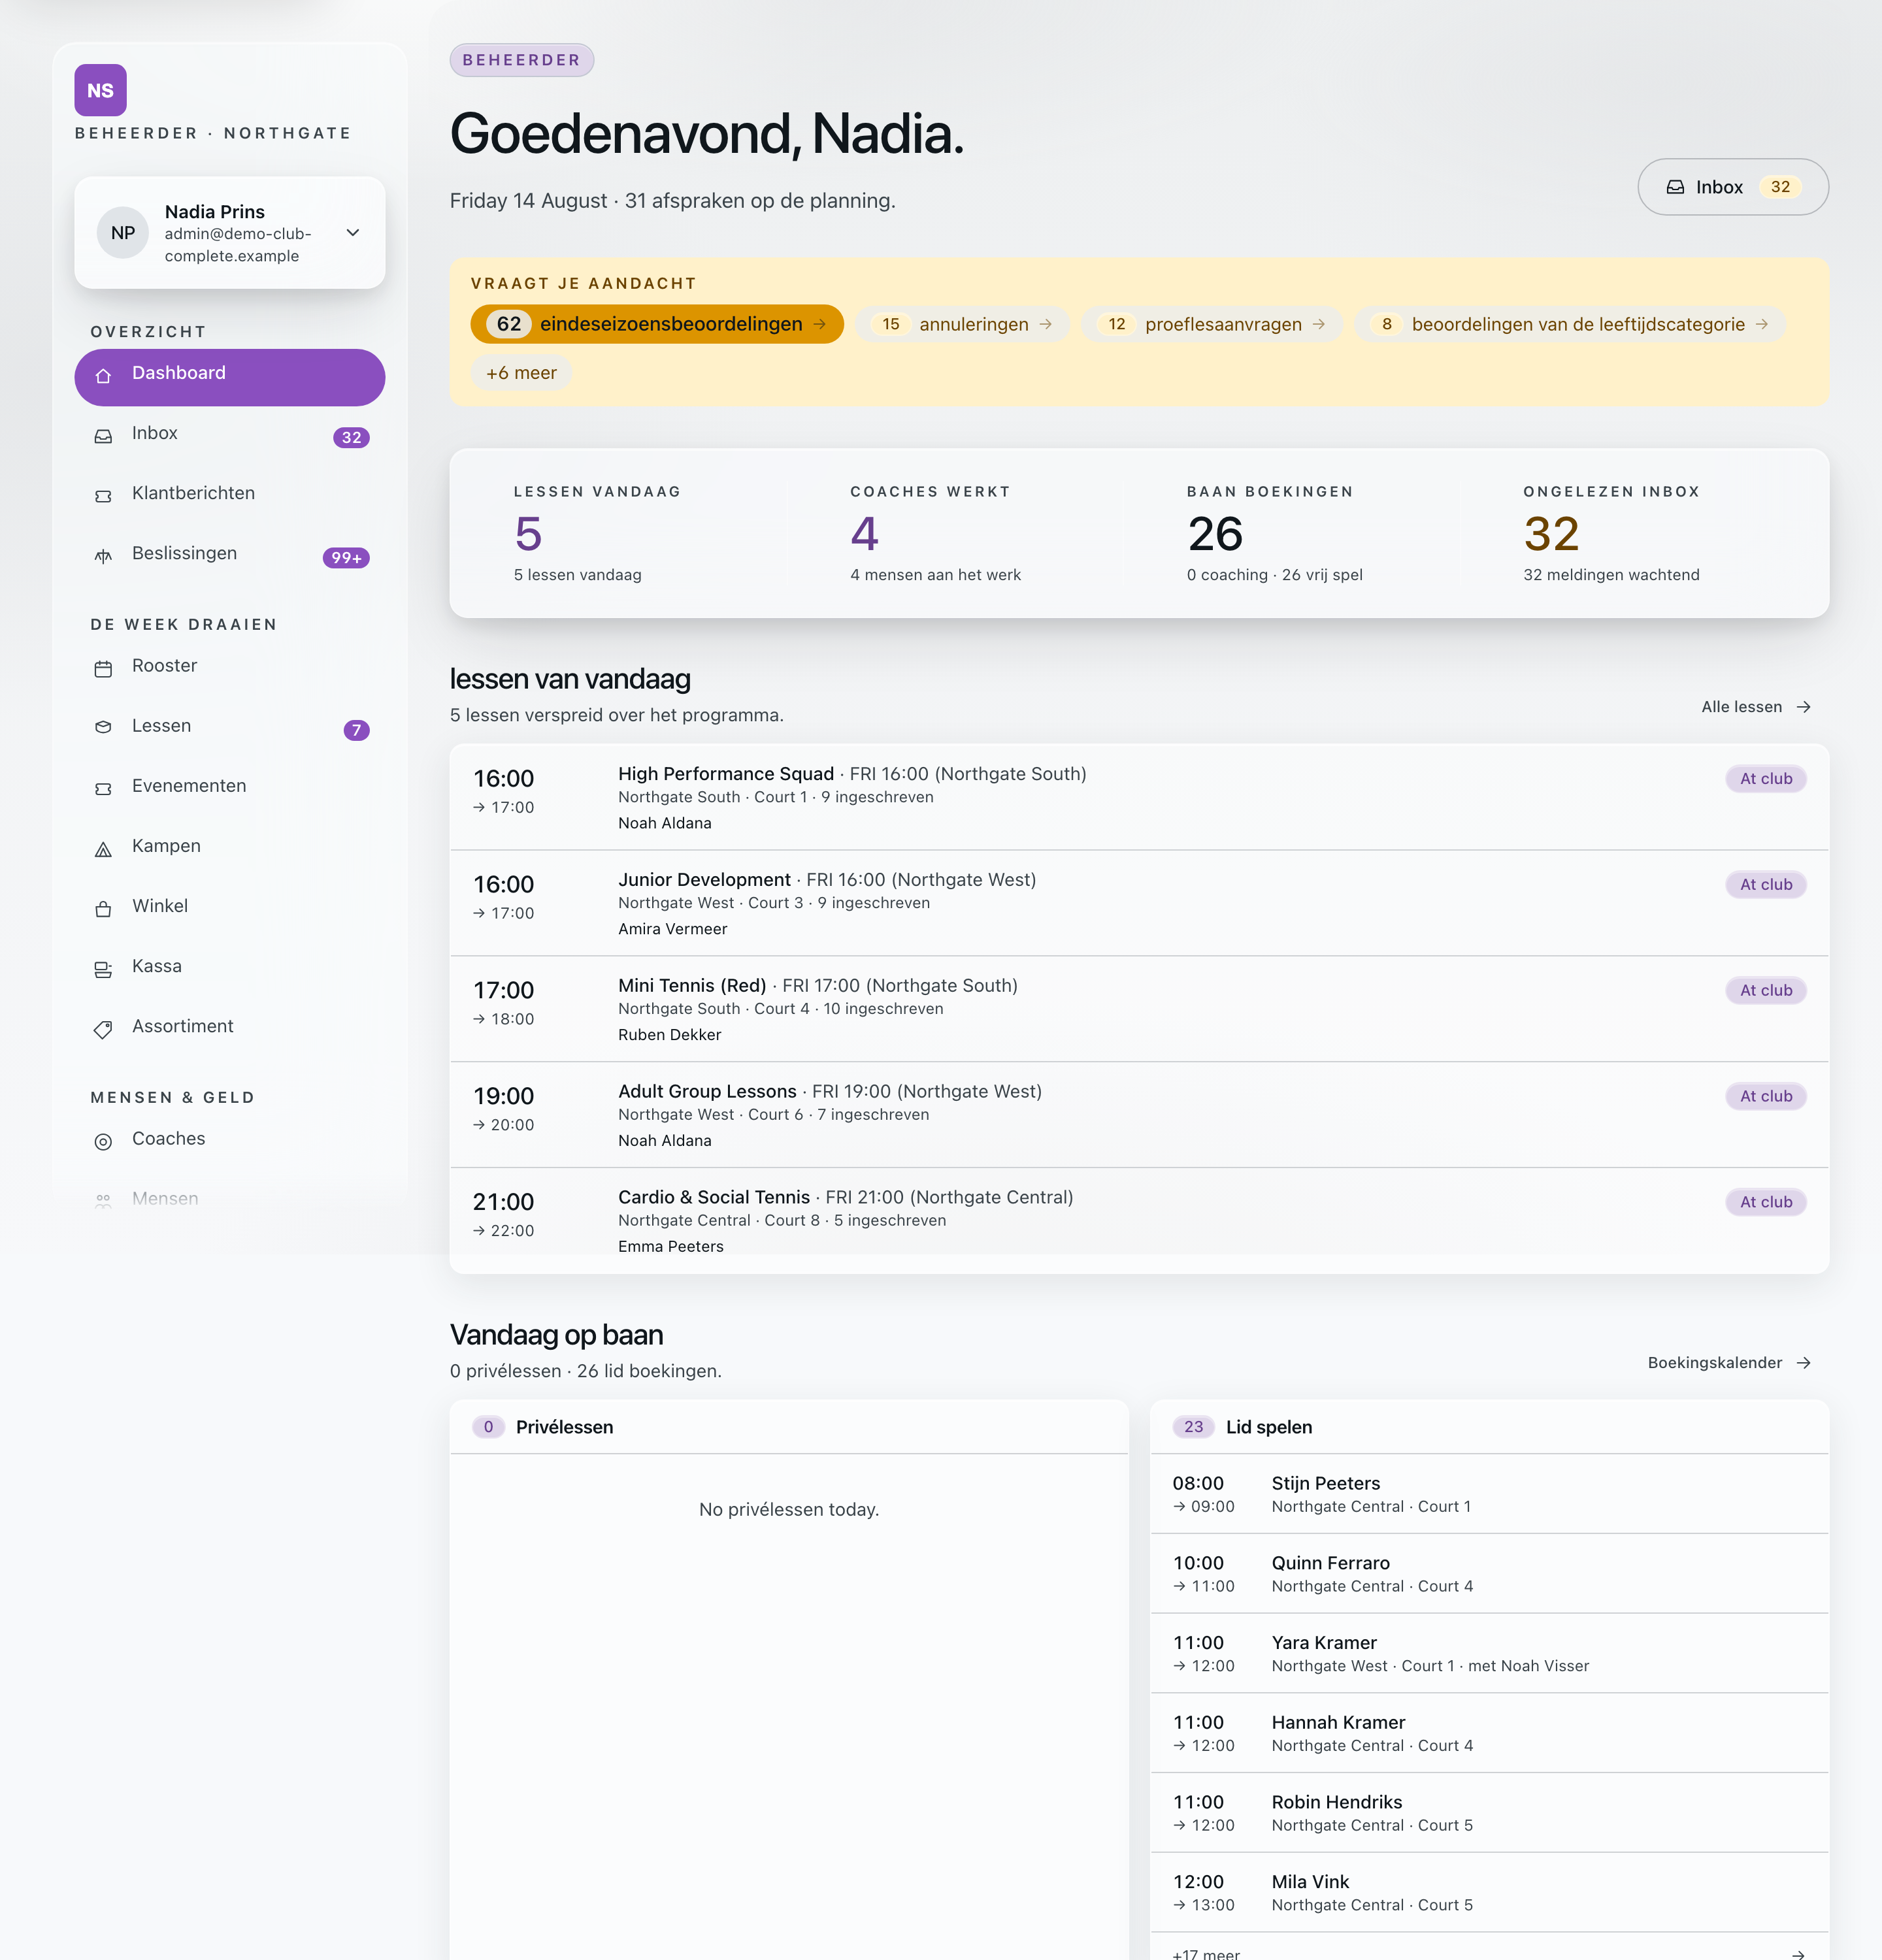Image resolution: width=1882 pixels, height=1960 pixels.
Task: Click the Winkel shopping bag icon
Action: pos(103,909)
